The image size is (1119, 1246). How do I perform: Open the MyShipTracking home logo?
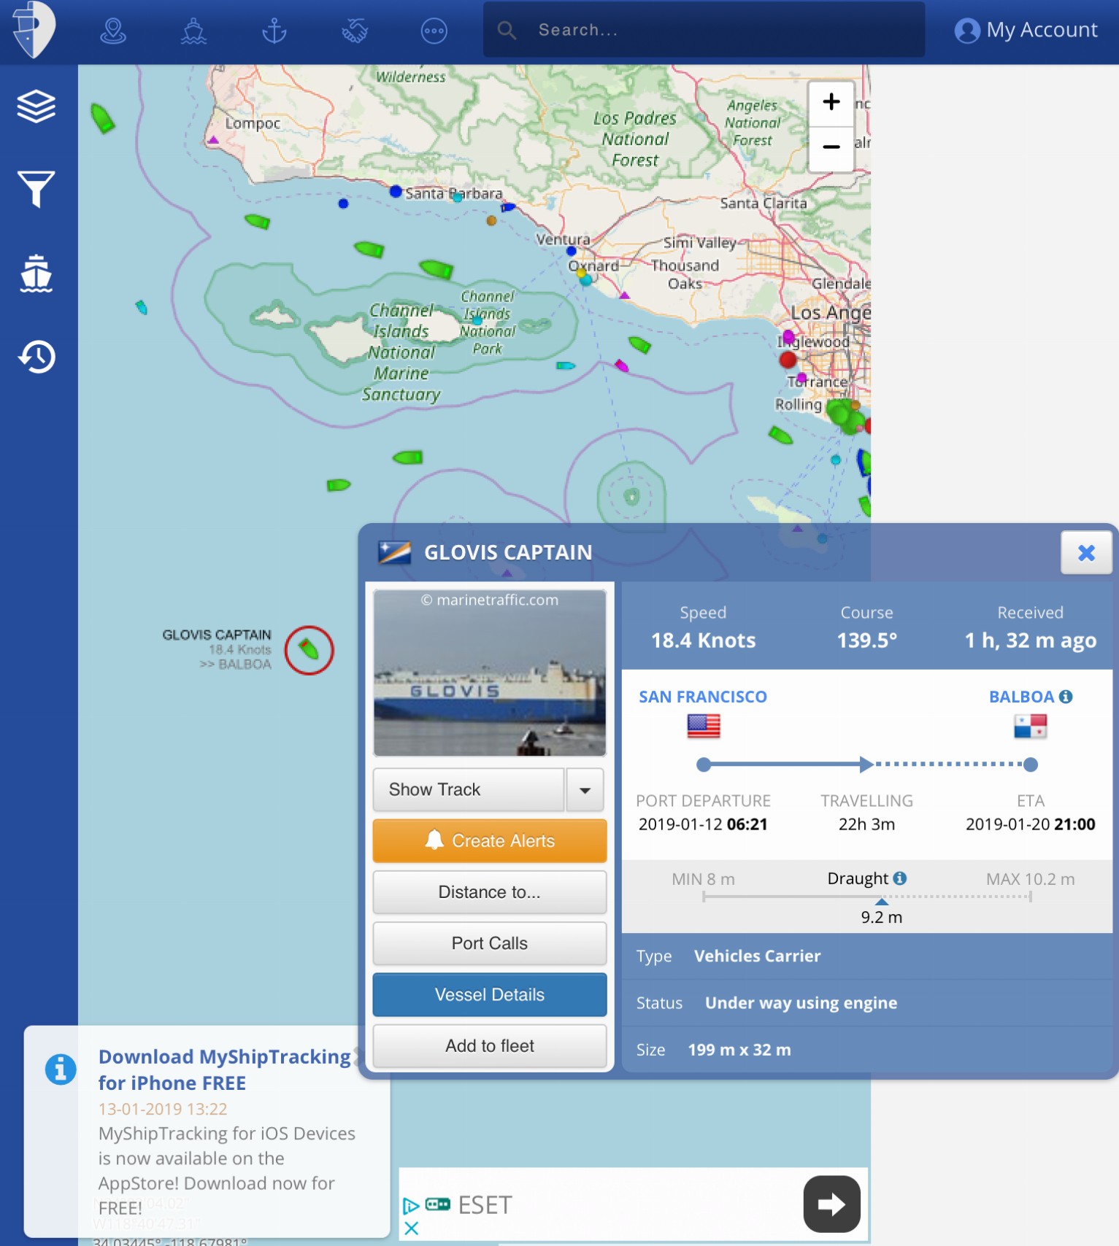click(x=33, y=29)
